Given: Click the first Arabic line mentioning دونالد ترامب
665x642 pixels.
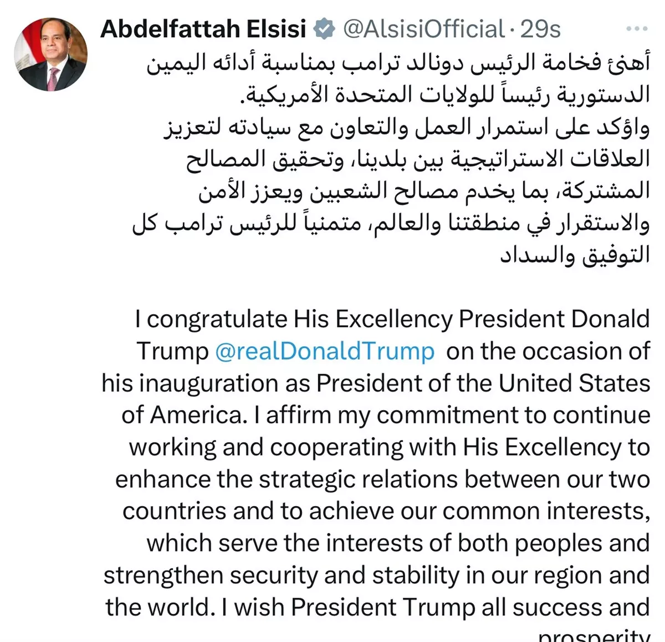Looking at the screenshot, I should 398,64.
